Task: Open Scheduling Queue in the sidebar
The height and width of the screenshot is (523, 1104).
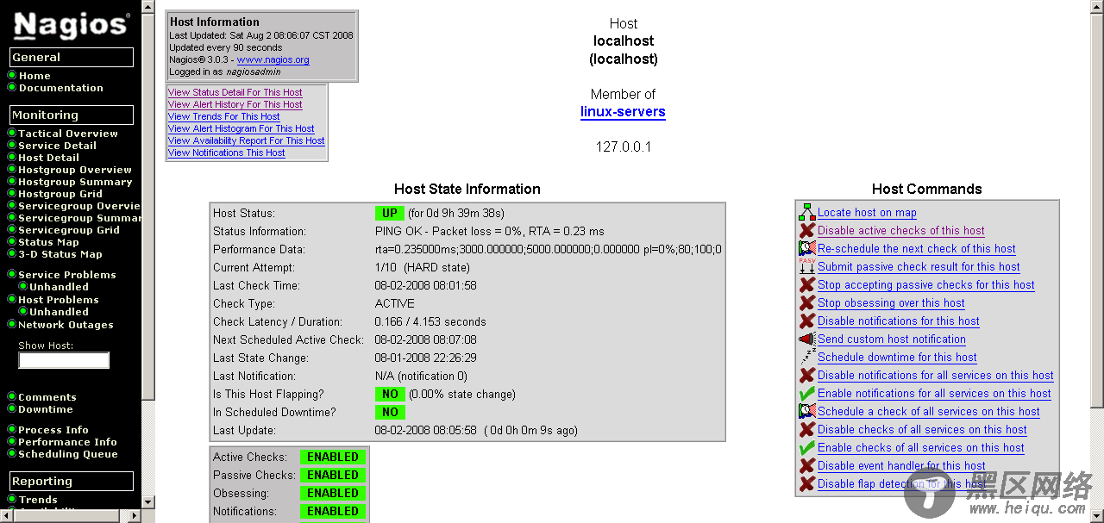Action: (68, 454)
